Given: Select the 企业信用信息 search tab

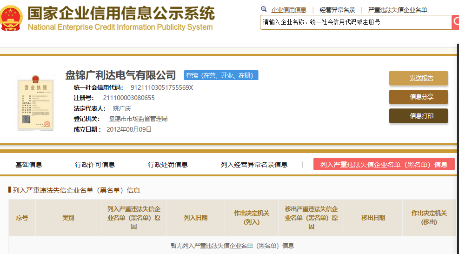Looking at the screenshot, I should (x=289, y=10).
